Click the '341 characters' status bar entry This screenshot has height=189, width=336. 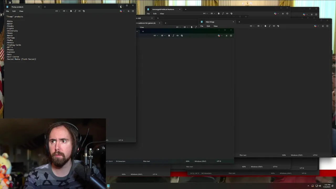pos(206,173)
